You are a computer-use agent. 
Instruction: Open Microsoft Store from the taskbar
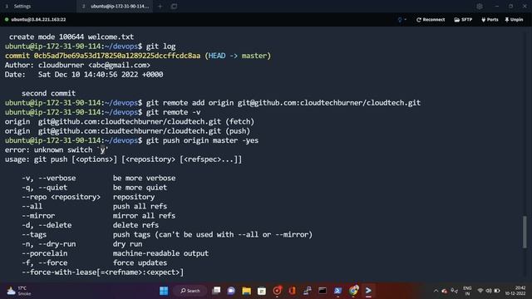tap(262, 291)
